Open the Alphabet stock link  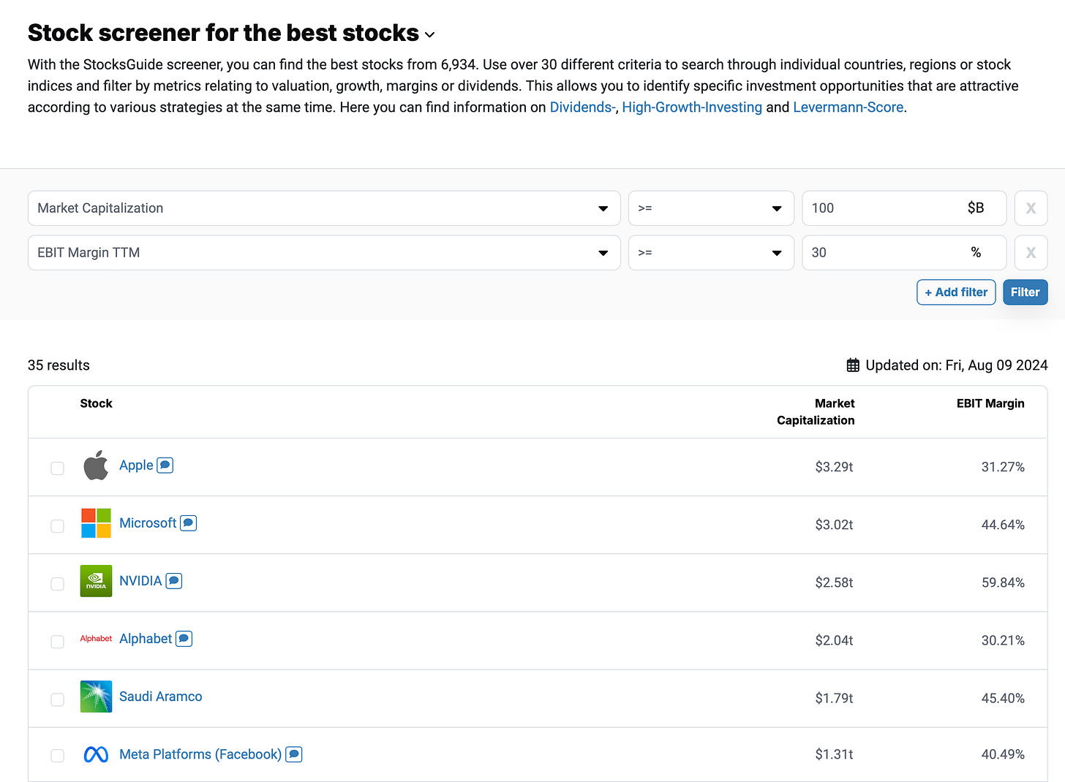[146, 639]
